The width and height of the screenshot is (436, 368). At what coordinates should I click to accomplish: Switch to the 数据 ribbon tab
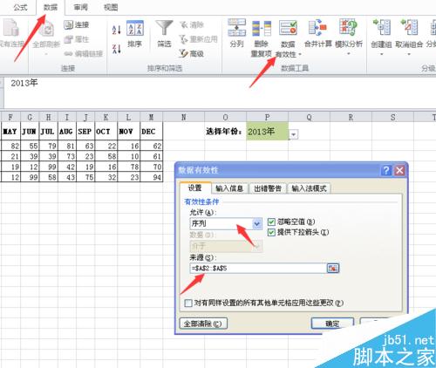51,7
